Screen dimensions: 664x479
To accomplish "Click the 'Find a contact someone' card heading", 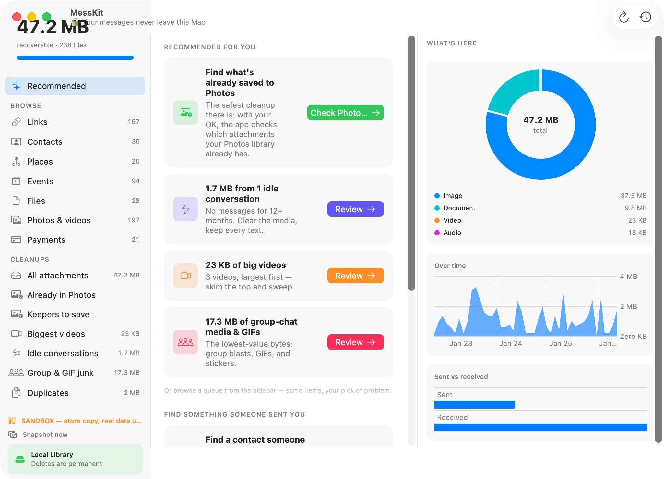I will (x=255, y=440).
